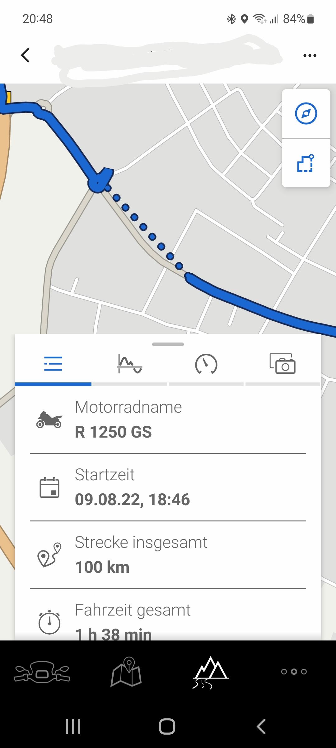The width and height of the screenshot is (336, 748).
Task: Tap the route overview frame icon
Action: click(x=306, y=163)
